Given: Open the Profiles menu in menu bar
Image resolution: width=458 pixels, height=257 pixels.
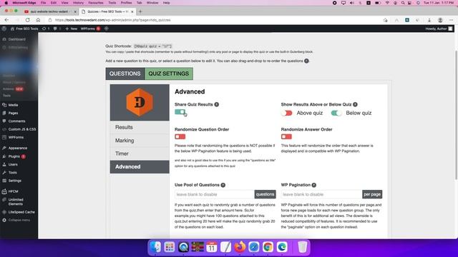Looking at the screenshot, I should [x=126, y=3].
